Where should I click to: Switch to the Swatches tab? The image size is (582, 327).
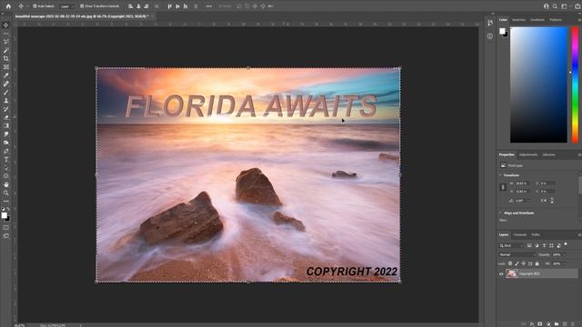(518, 20)
